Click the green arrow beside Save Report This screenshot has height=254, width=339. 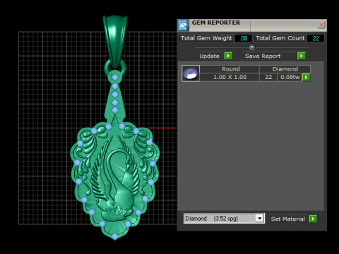tap(302, 56)
